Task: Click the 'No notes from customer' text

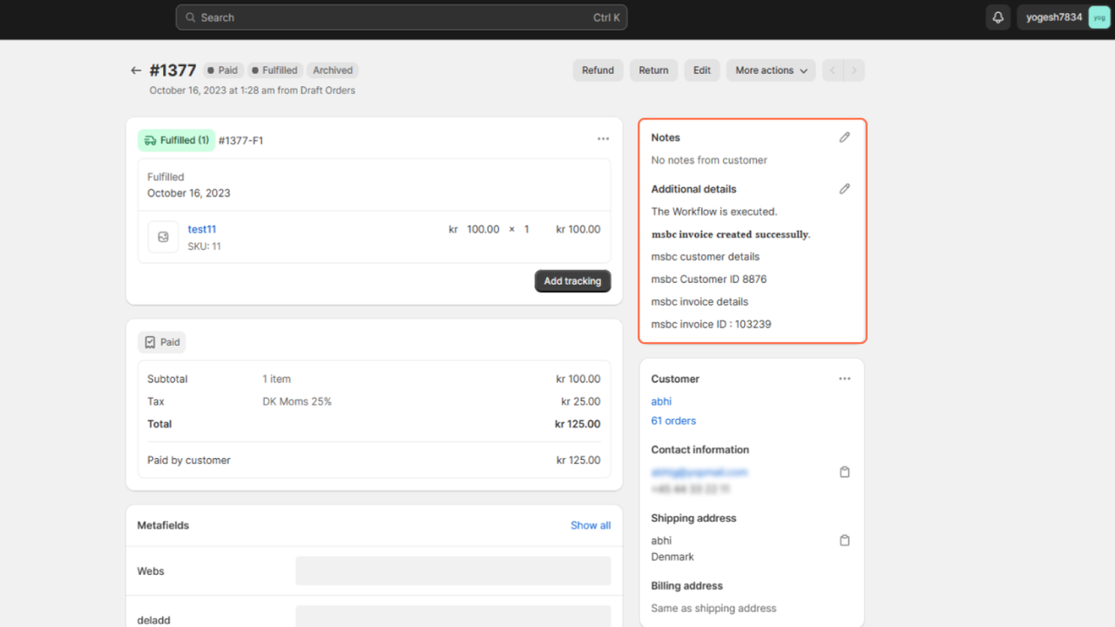Action: pyautogui.click(x=709, y=160)
